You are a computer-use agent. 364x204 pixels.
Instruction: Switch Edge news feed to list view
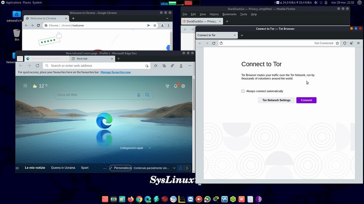click(187, 168)
